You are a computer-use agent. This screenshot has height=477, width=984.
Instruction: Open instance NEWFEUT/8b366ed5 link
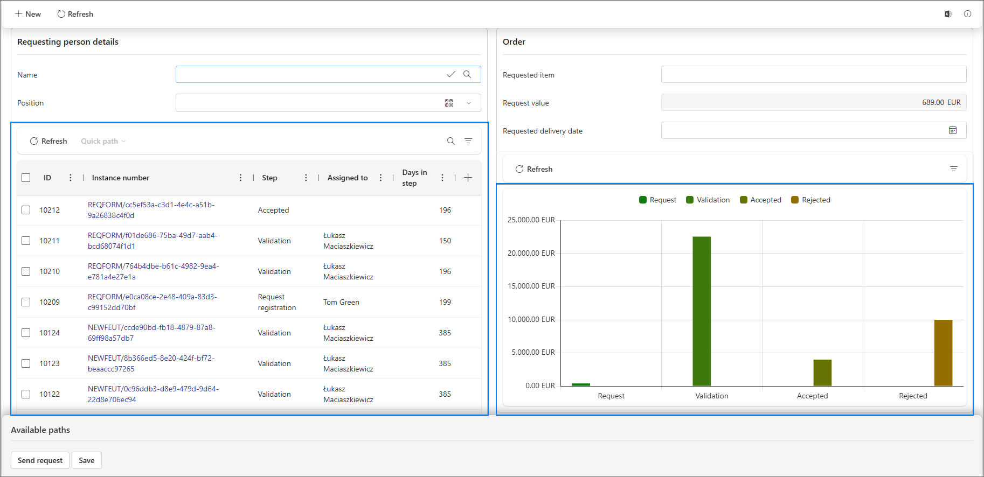pyautogui.click(x=151, y=363)
